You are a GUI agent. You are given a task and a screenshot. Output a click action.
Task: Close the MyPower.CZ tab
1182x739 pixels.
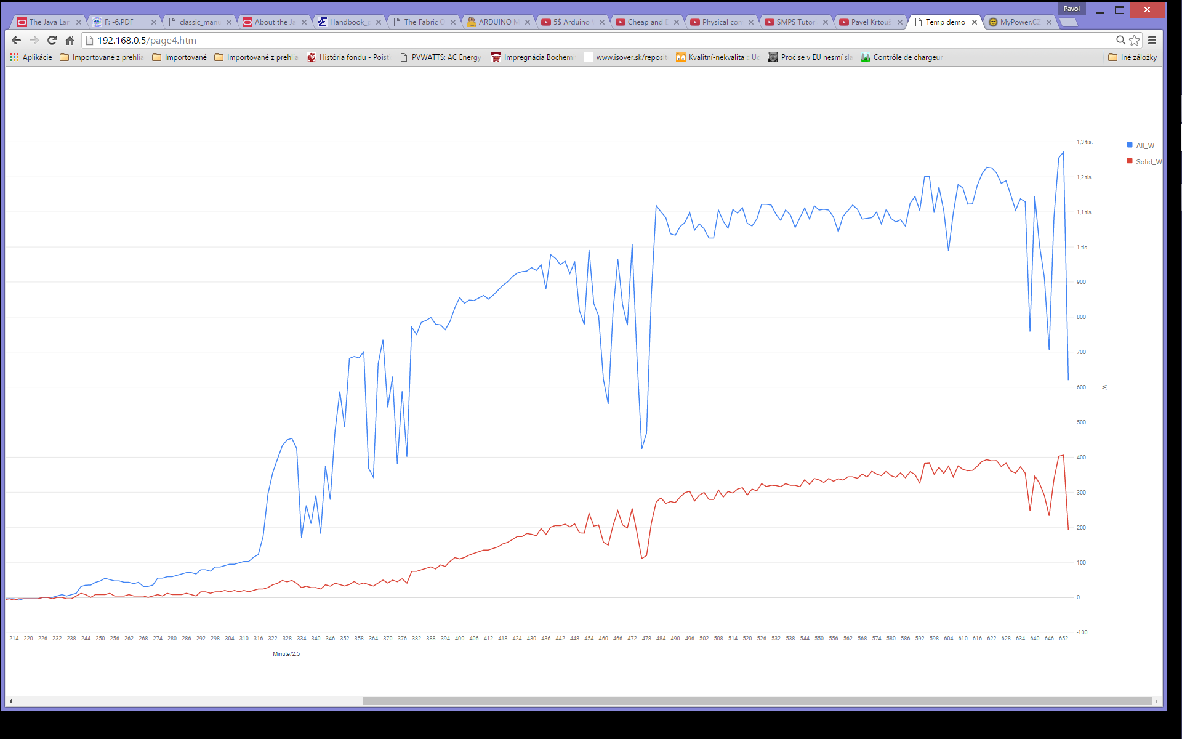point(1049,22)
